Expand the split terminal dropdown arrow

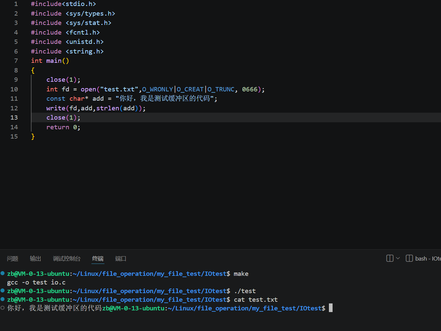398,258
